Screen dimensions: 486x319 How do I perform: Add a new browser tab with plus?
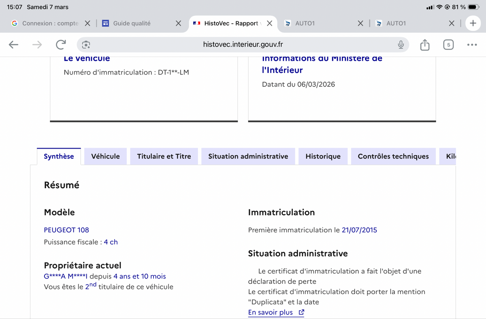[473, 23]
